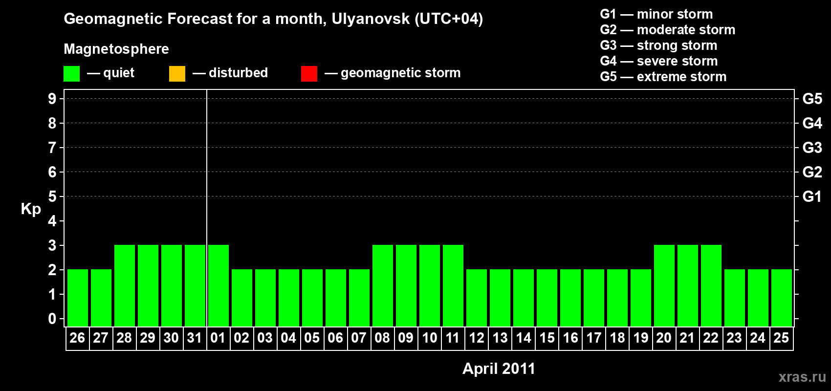Click the green bar for day 28
The width and height of the screenshot is (831, 391).
pos(125,285)
